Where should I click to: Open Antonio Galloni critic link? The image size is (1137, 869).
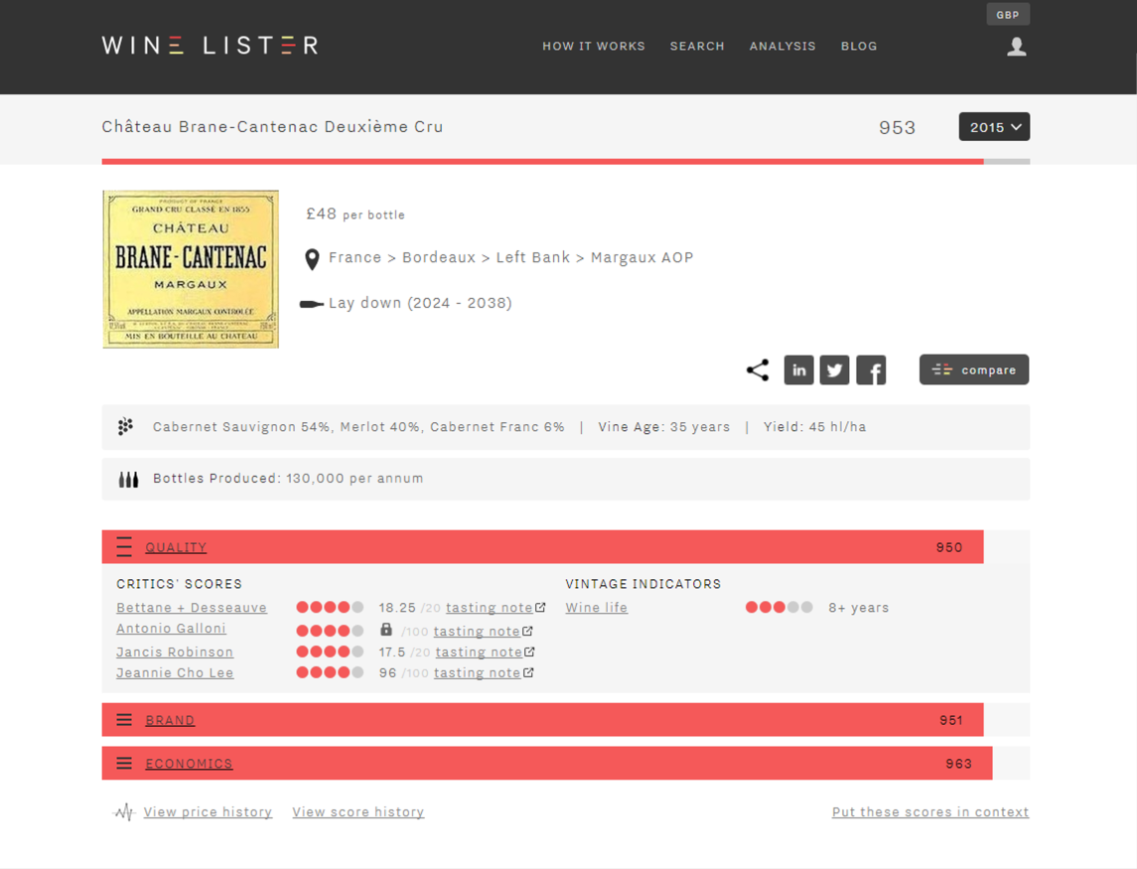coord(171,629)
